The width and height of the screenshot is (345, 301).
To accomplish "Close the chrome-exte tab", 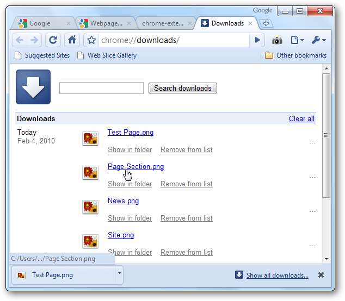I will click(190, 23).
